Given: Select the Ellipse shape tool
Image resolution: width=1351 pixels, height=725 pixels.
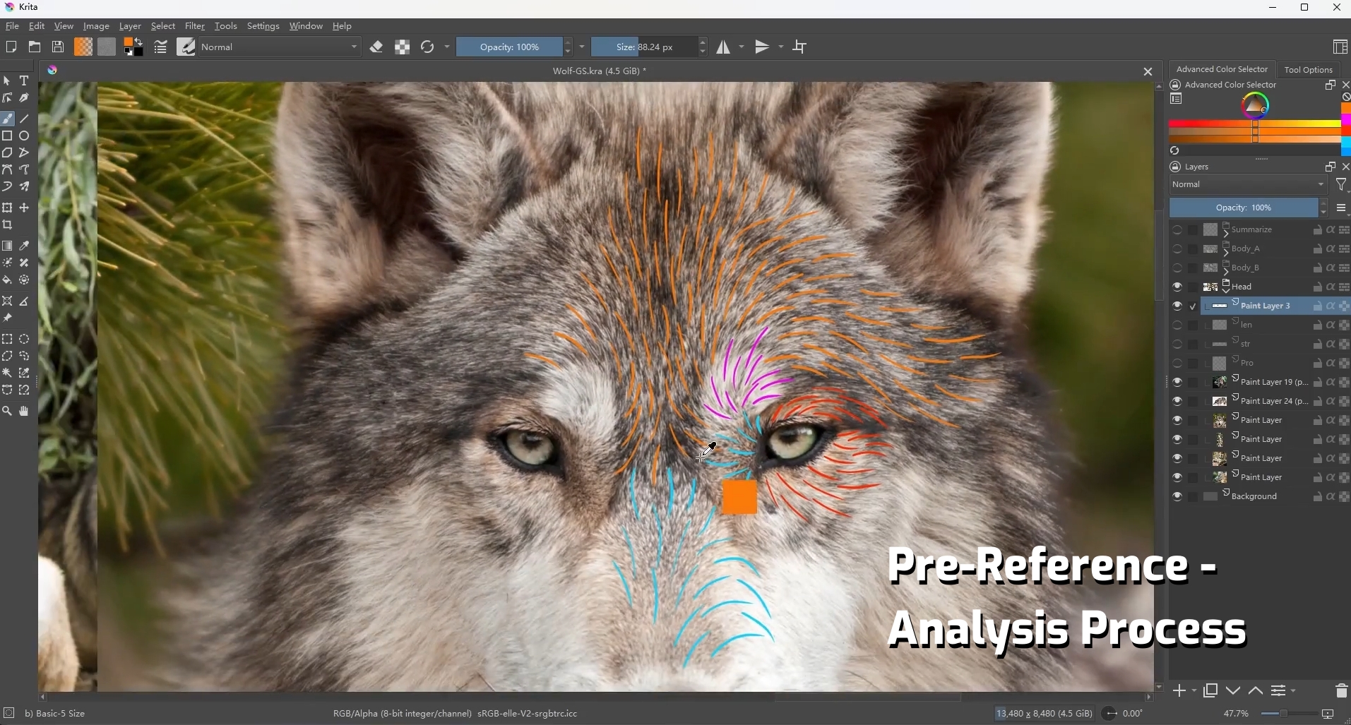Looking at the screenshot, I should point(24,136).
